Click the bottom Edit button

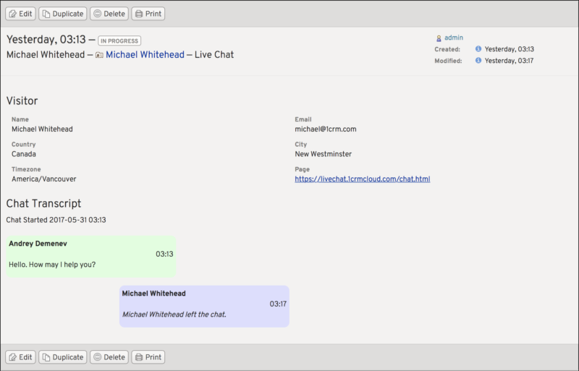click(20, 357)
